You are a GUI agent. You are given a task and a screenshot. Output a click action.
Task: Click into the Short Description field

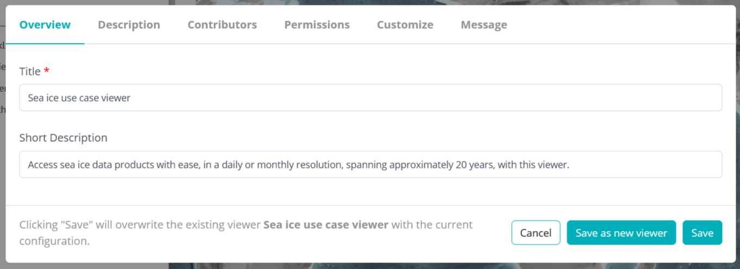click(371, 165)
